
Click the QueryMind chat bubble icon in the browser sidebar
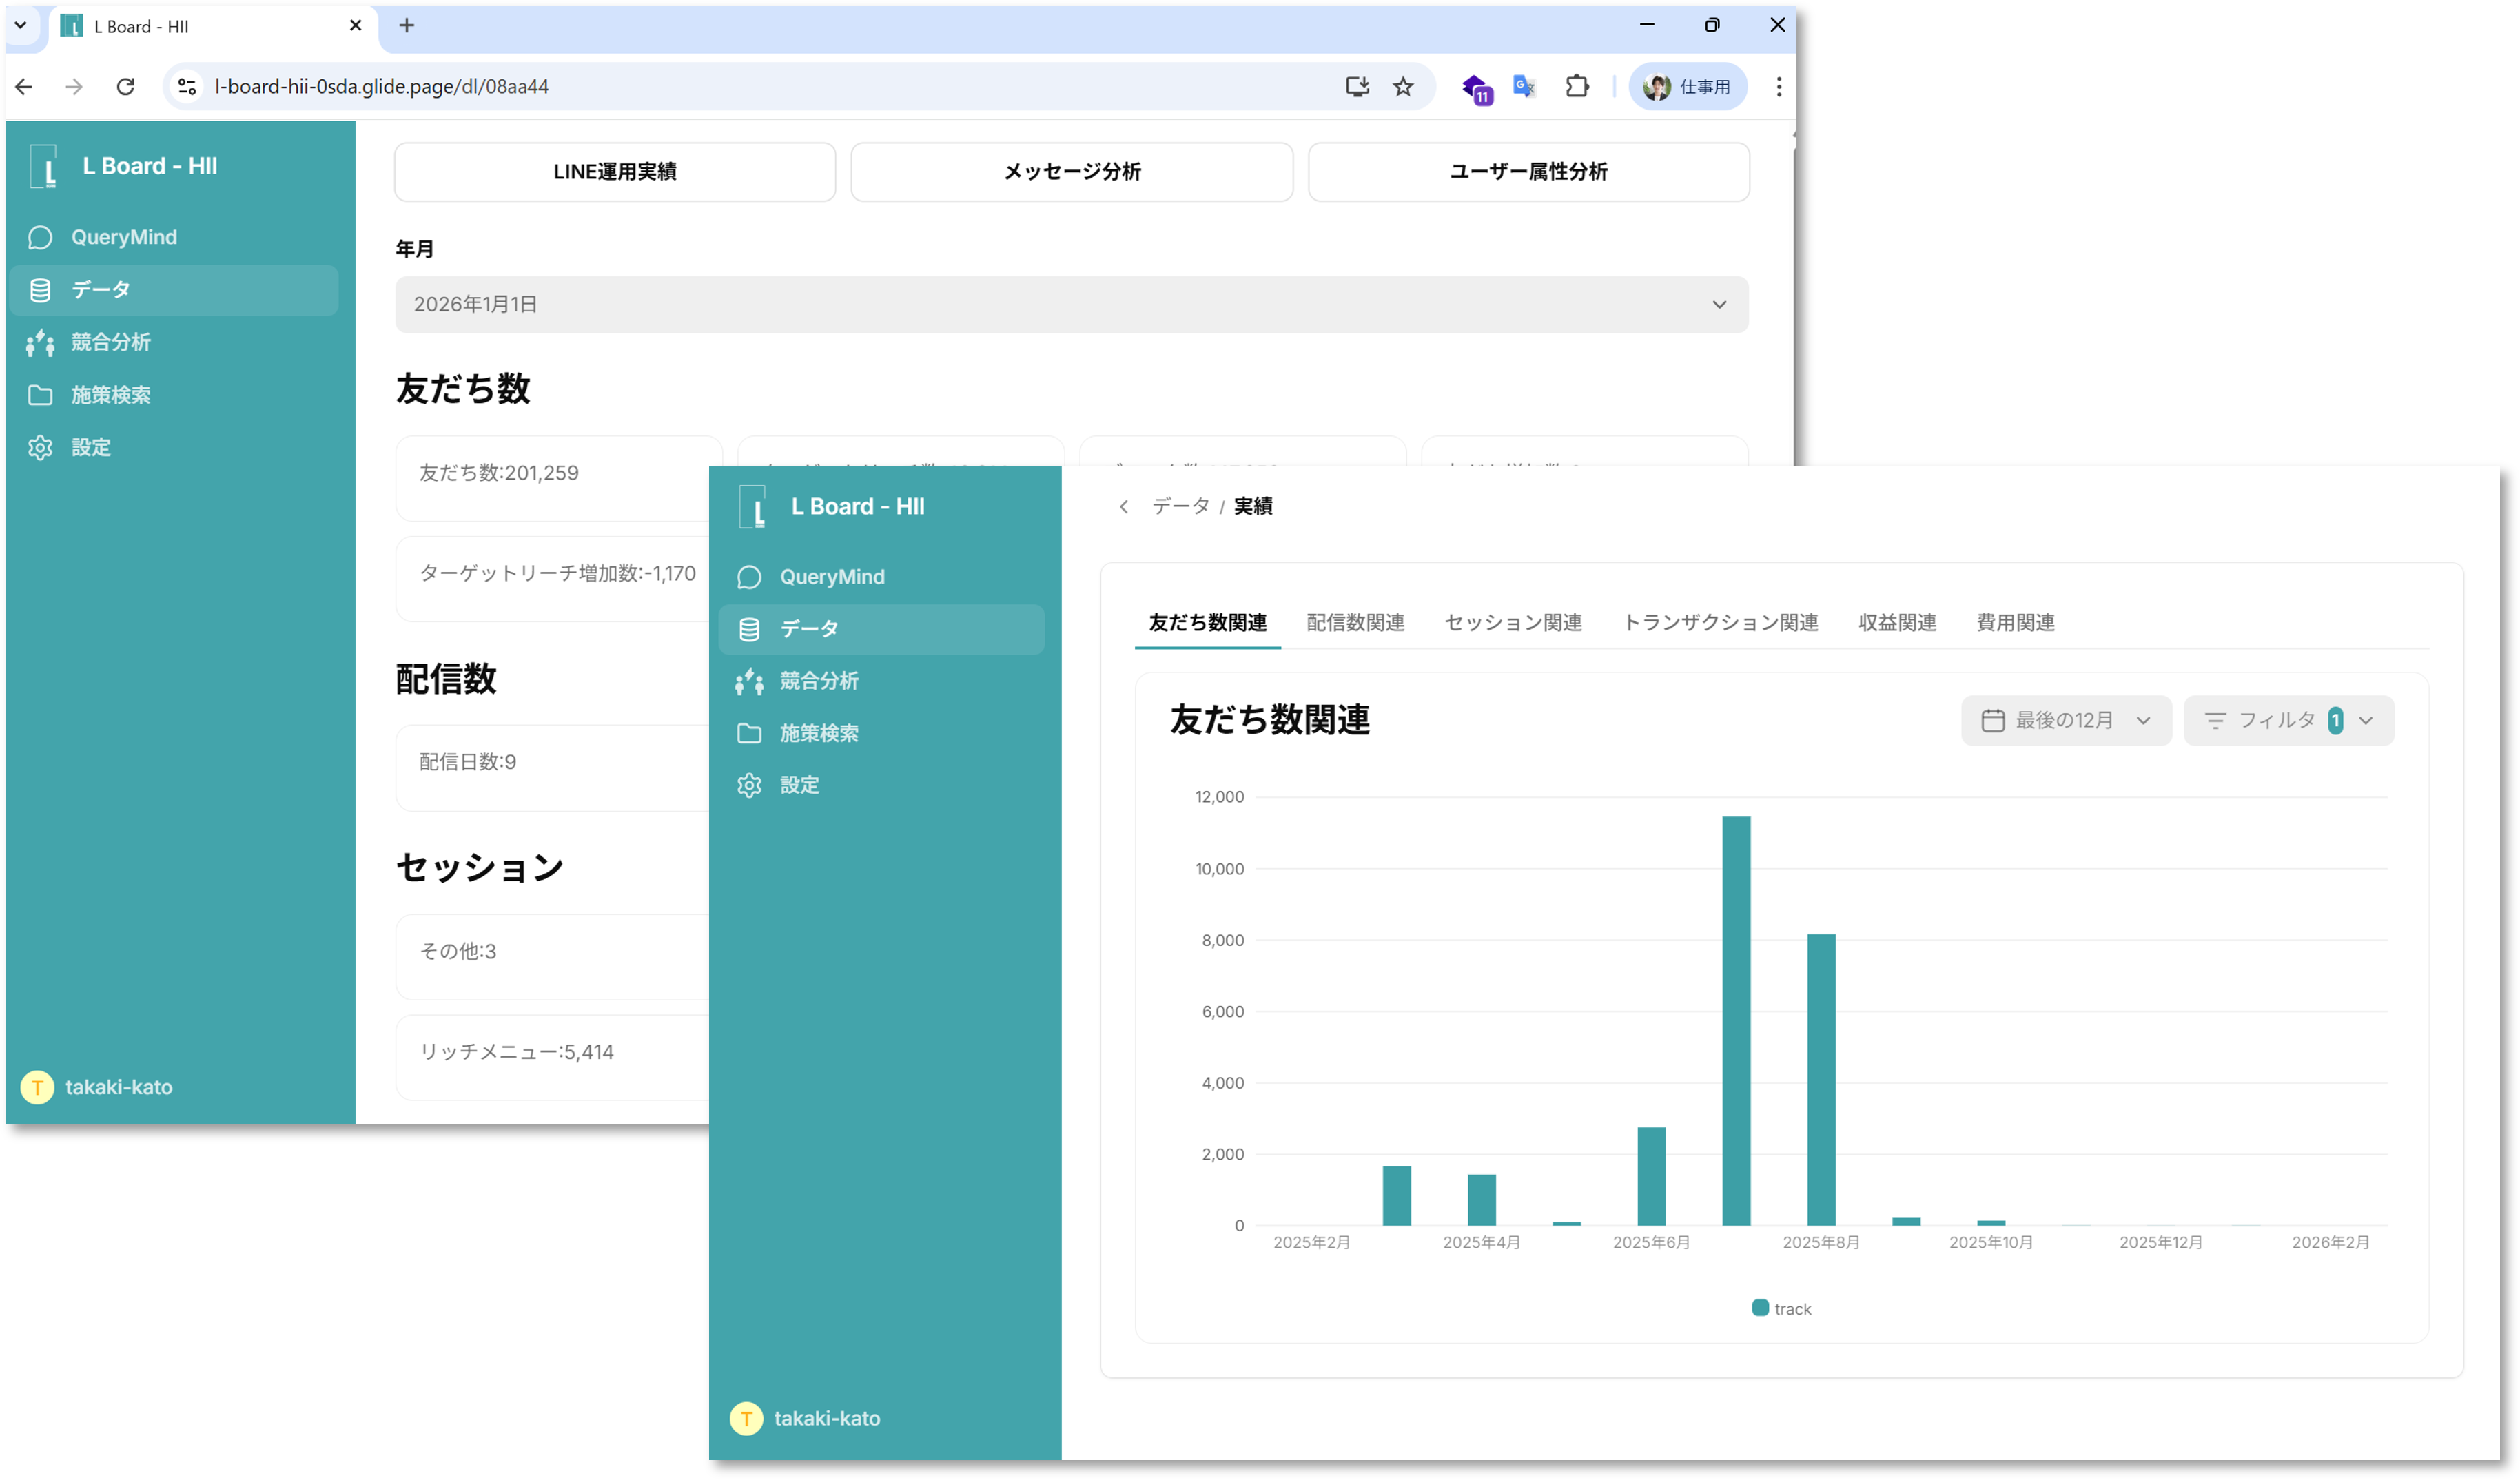click(40, 237)
